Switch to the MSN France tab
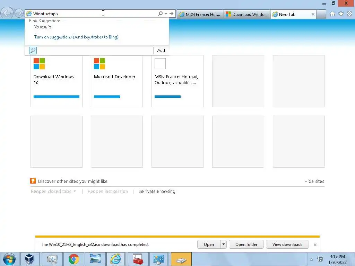The width and height of the screenshot is (355, 266). point(200,14)
